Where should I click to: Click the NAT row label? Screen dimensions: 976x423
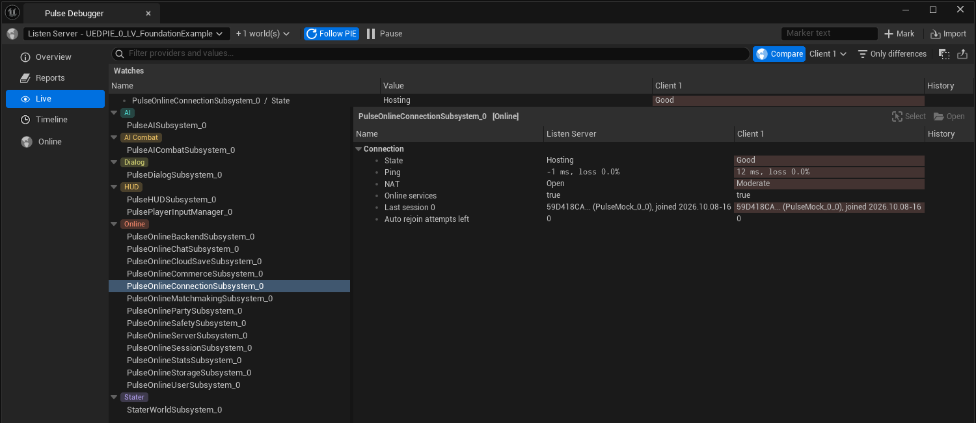[x=392, y=184]
